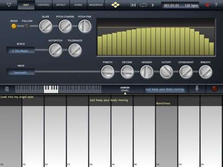
Task: Click the GLIDE knob
Action: (46, 26)
